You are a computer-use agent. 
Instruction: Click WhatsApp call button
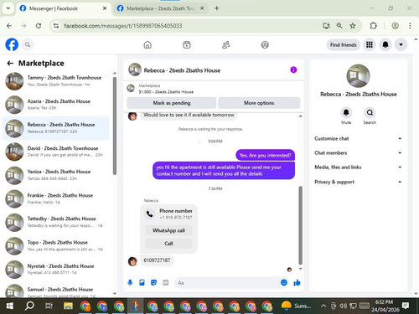pyautogui.click(x=168, y=230)
